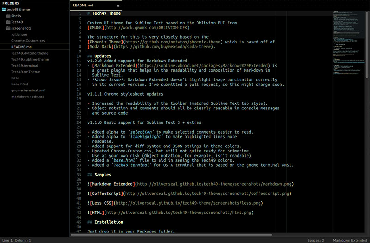Open the Spaces: 2 indentation menu
Screen dimensions: 370x243
click(x=316, y=240)
